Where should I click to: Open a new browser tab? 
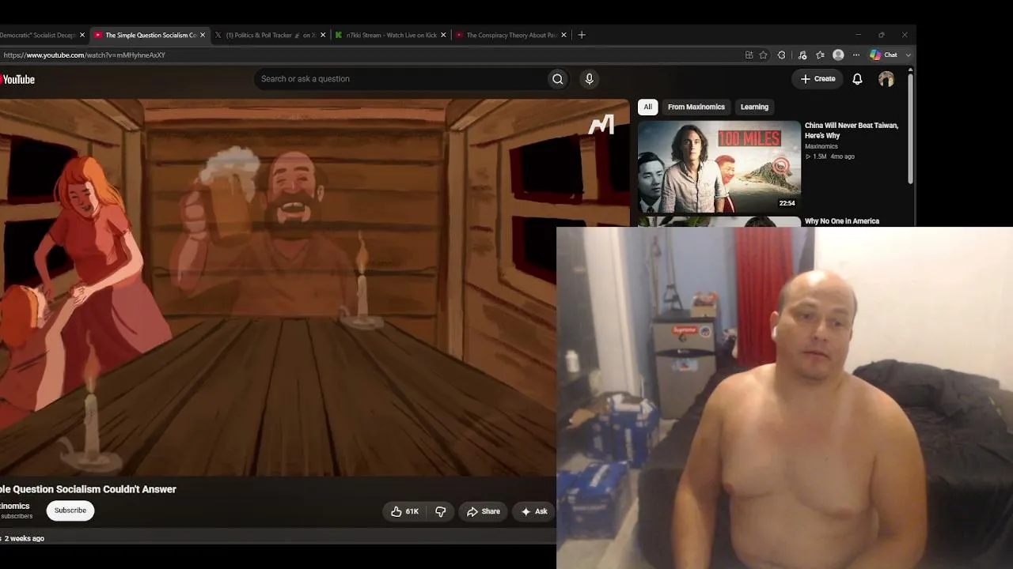(x=582, y=35)
